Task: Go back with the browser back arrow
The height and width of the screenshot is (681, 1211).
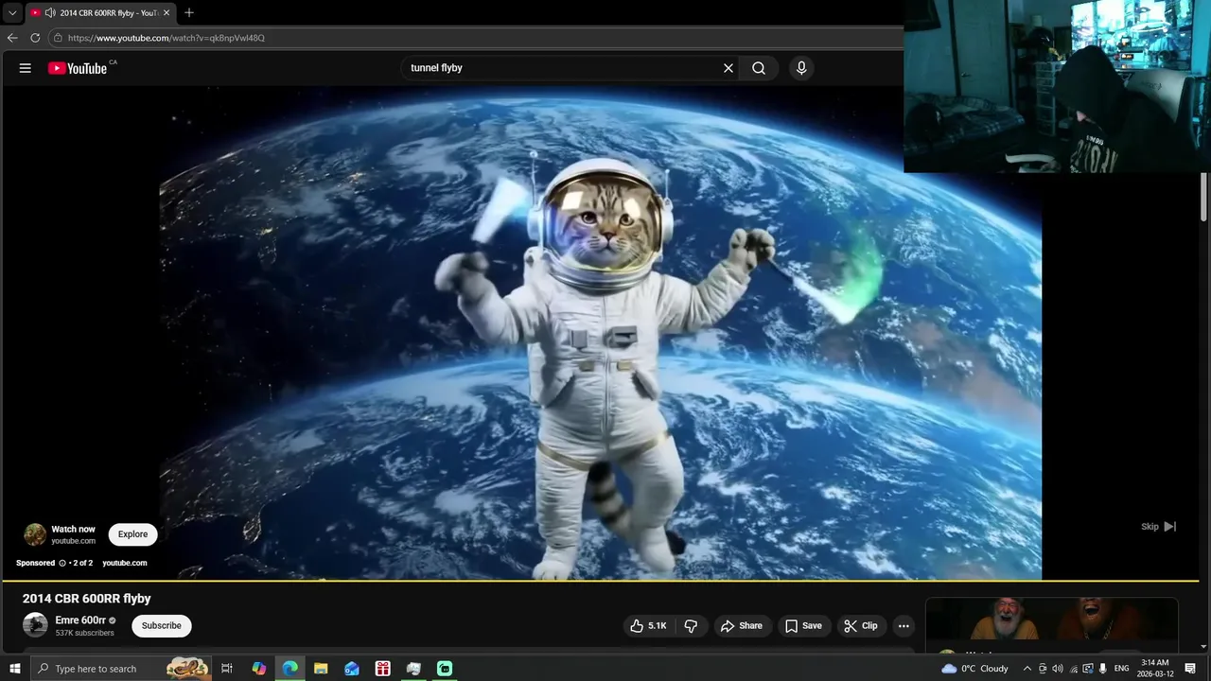Action: click(x=12, y=38)
